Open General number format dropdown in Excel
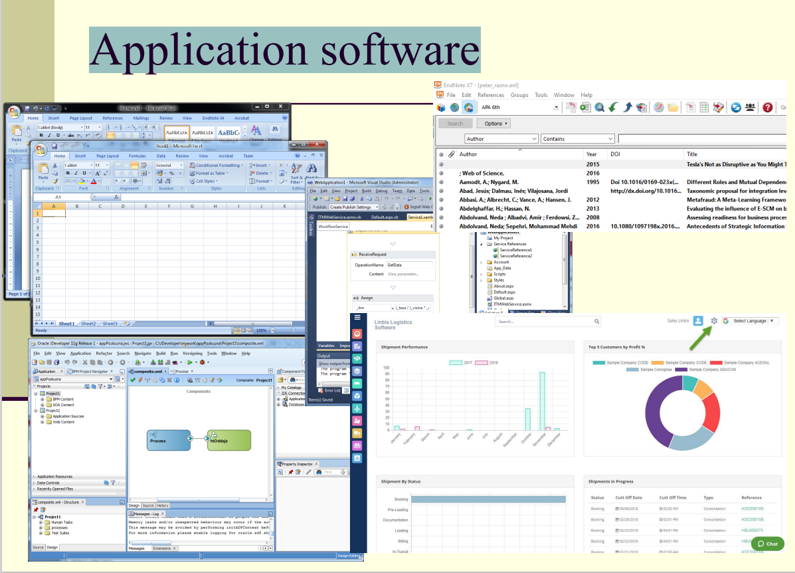 tap(169, 165)
